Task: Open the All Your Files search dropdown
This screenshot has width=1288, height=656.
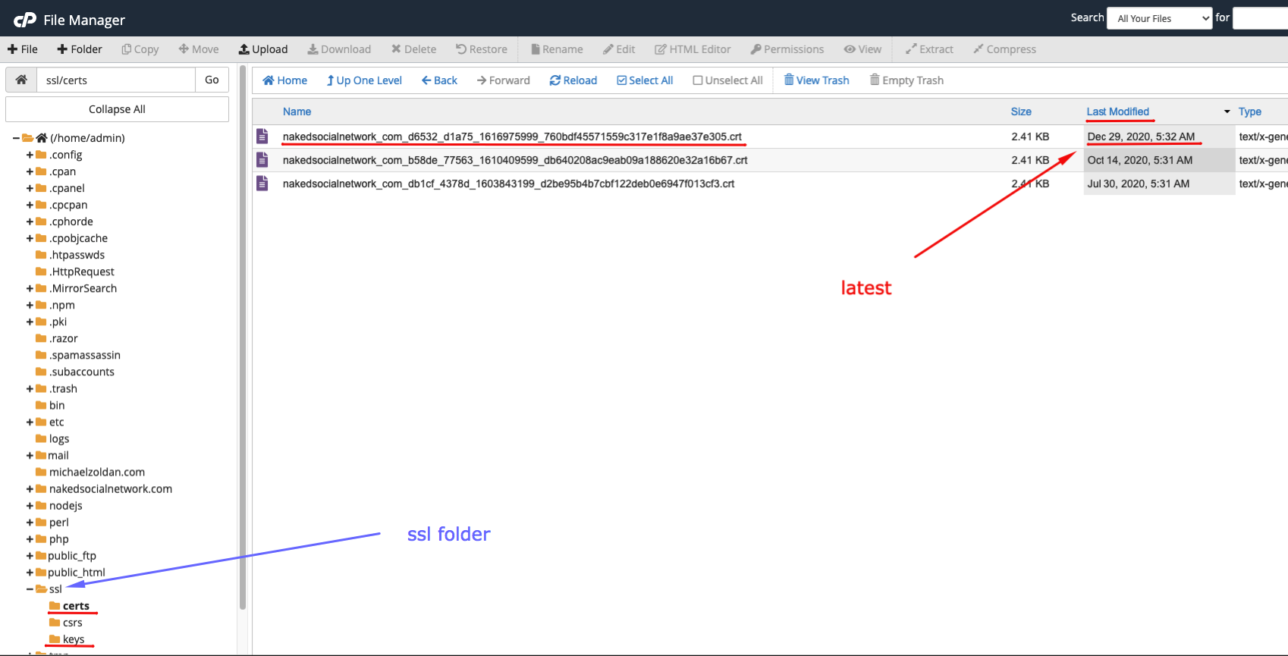Action: pos(1160,18)
